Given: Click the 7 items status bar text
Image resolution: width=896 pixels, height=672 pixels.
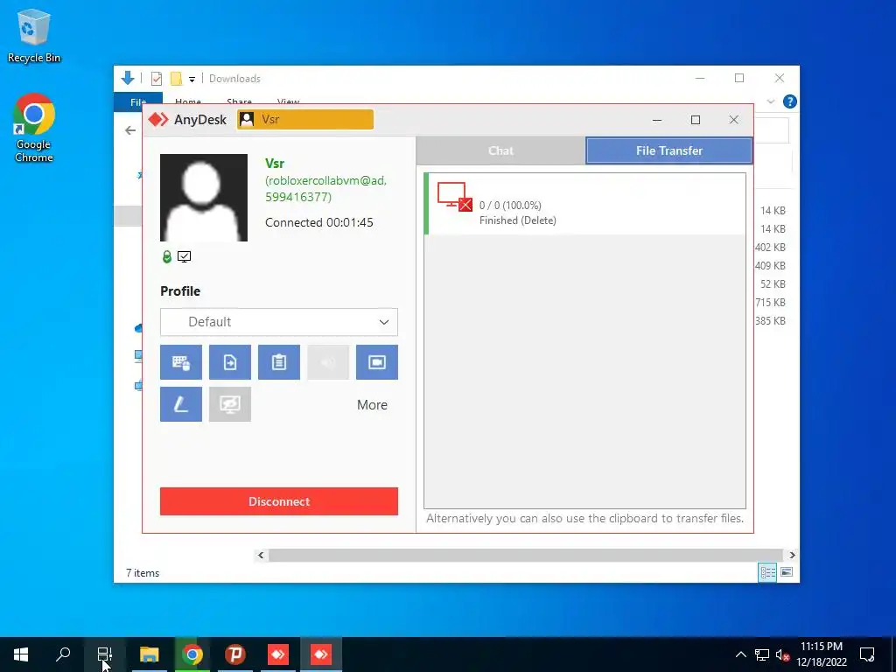Looking at the screenshot, I should [x=143, y=573].
